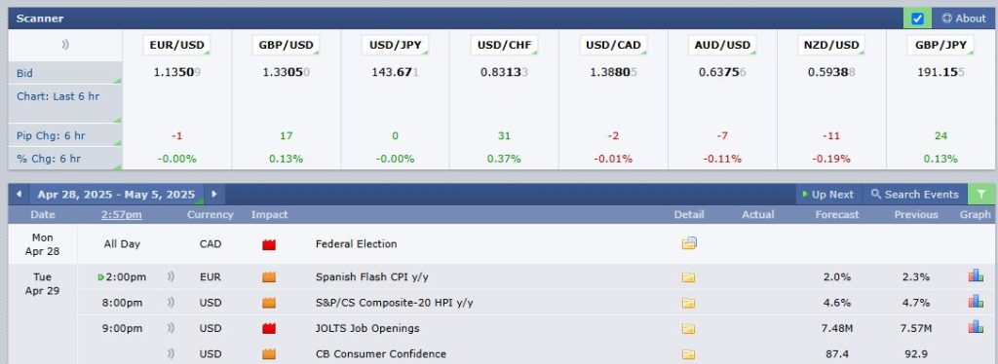Open GBP/JPY pair selector
The height and width of the screenshot is (364, 998).
(x=940, y=45)
